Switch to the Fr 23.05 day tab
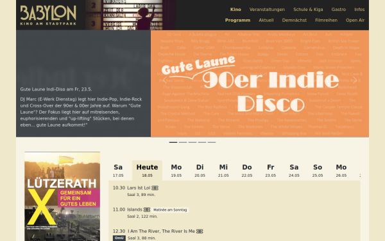This screenshot has width=385, height=241. point(271,170)
